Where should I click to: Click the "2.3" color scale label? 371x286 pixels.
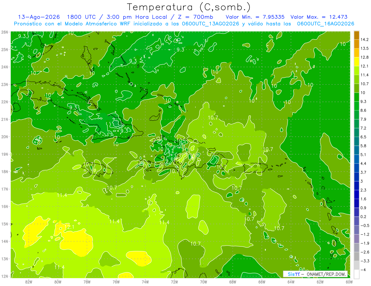click(364, 190)
